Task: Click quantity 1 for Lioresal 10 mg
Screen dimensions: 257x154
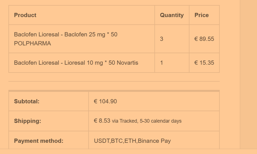Action: point(161,63)
